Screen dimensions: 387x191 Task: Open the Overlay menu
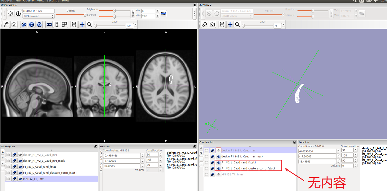tap(29, 1)
